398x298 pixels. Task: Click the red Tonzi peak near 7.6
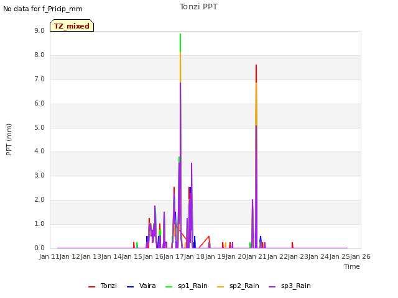click(x=256, y=73)
